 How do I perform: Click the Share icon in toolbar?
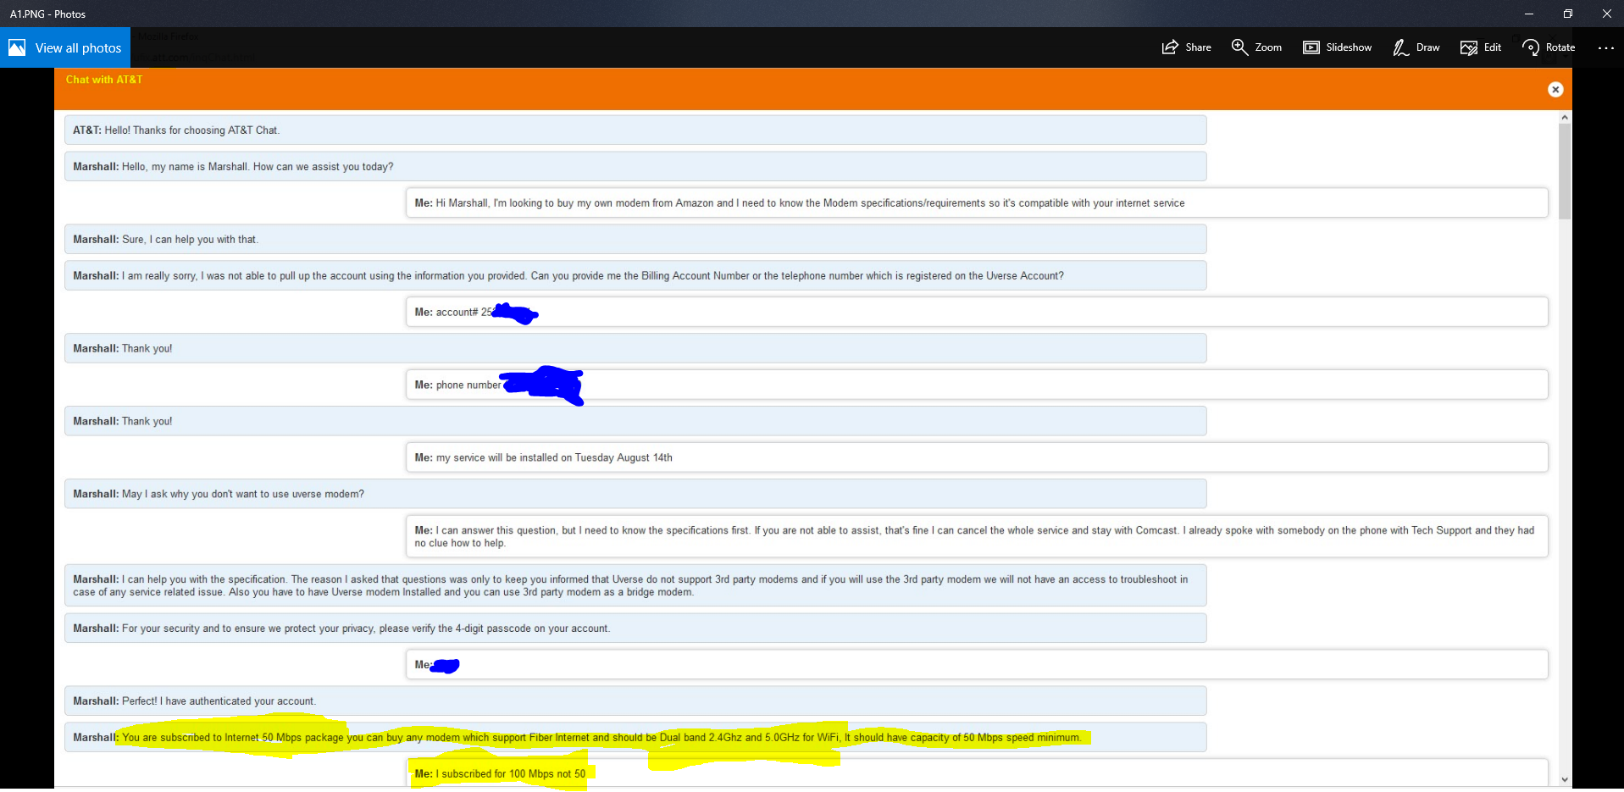pyautogui.click(x=1170, y=47)
